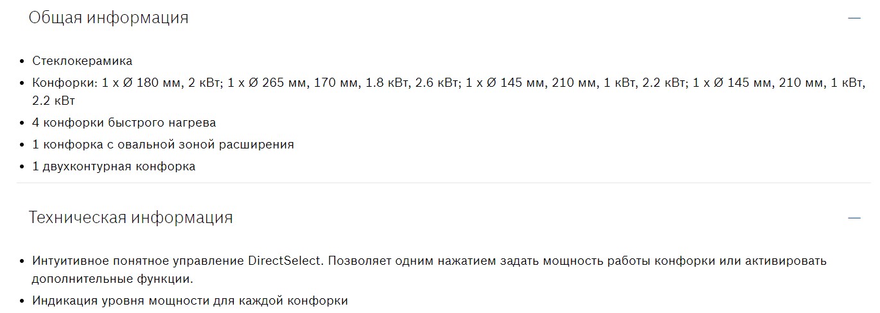Select the Стеклокерамика list item
This screenshot has width=880, height=313.
(x=82, y=61)
